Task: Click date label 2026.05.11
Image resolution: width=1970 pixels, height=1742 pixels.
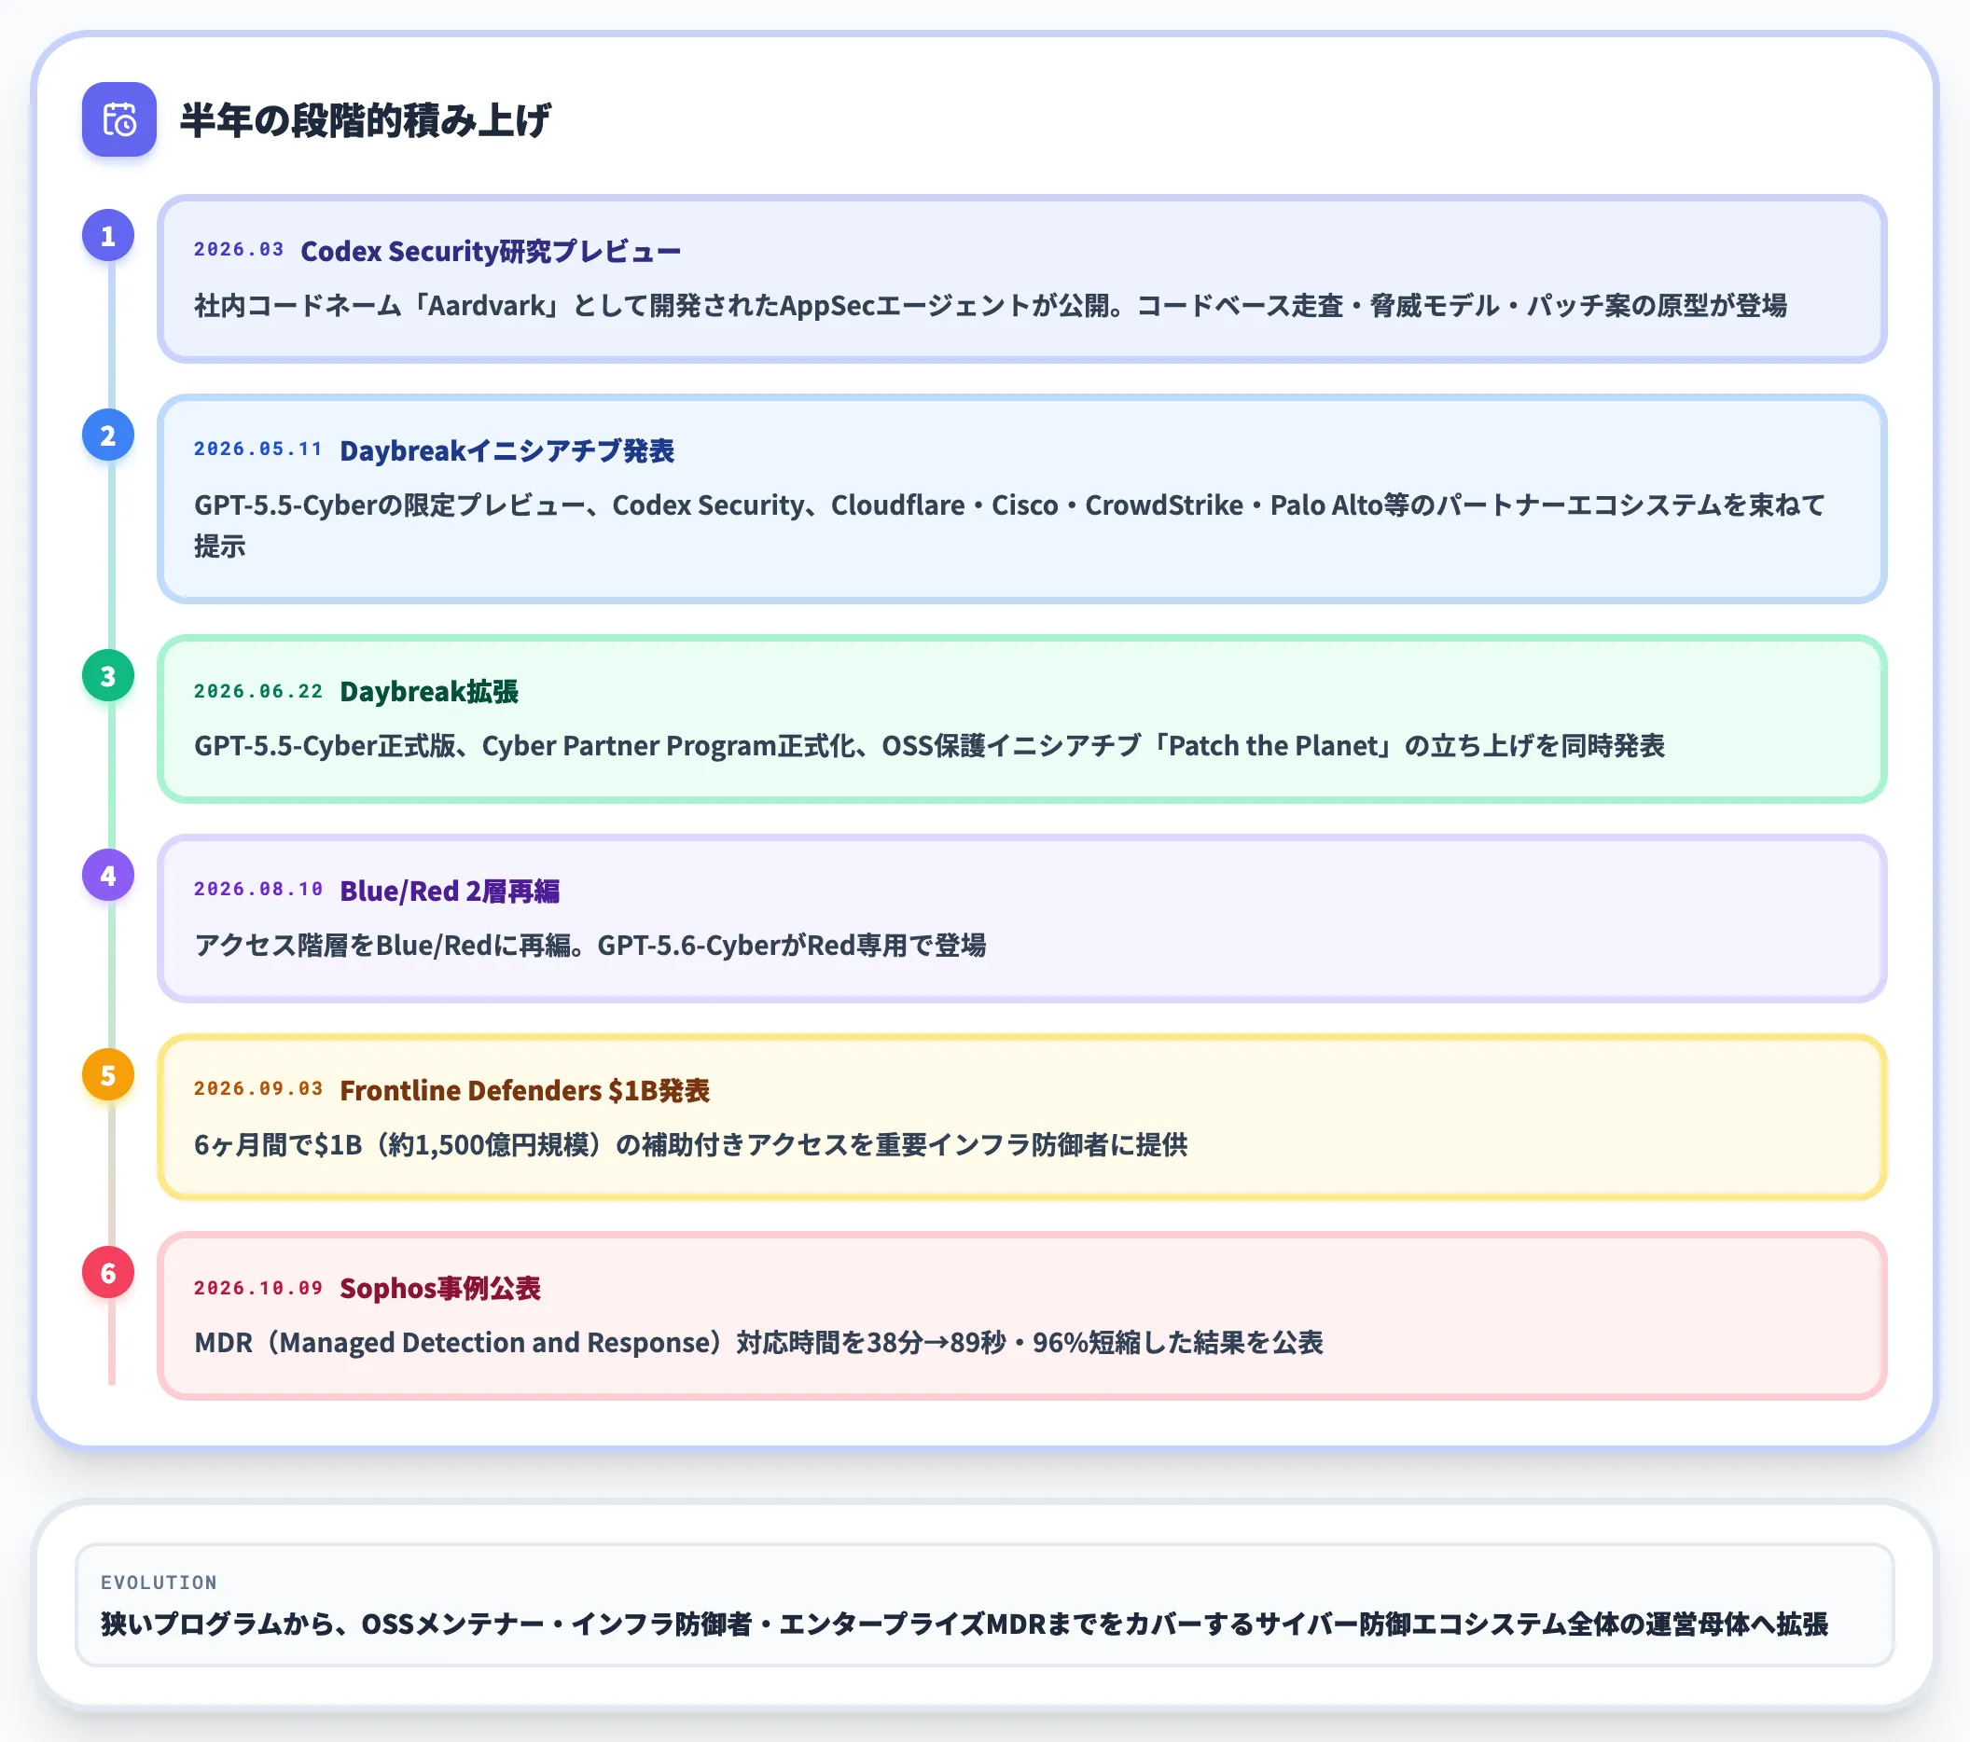Action: [258, 449]
